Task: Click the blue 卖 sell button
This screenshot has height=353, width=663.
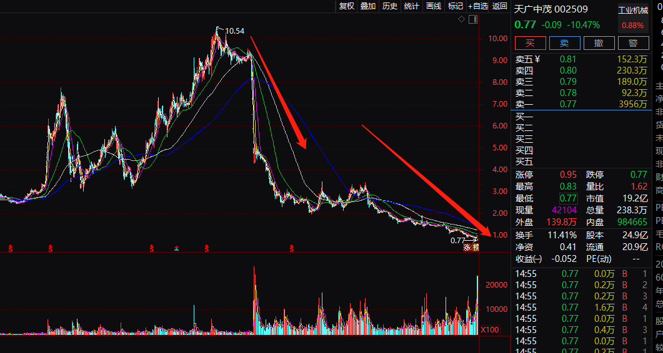Action: [x=564, y=43]
